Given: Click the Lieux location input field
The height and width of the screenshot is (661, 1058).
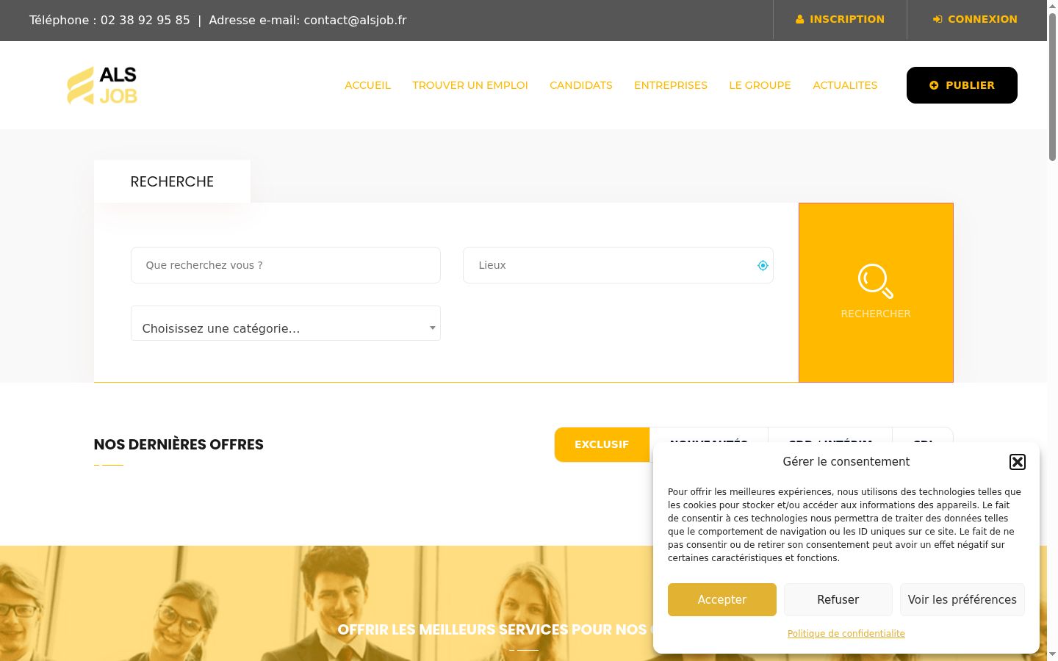Looking at the screenshot, I should [618, 265].
